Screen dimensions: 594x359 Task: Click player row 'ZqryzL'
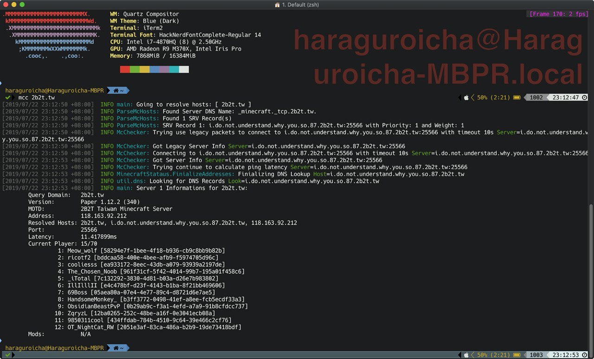click(x=135, y=313)
